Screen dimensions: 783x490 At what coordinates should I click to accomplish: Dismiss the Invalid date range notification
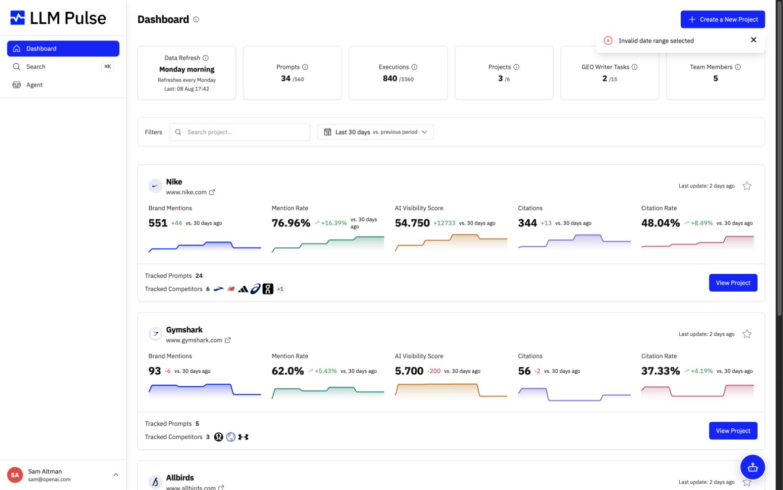click(753, 40)
